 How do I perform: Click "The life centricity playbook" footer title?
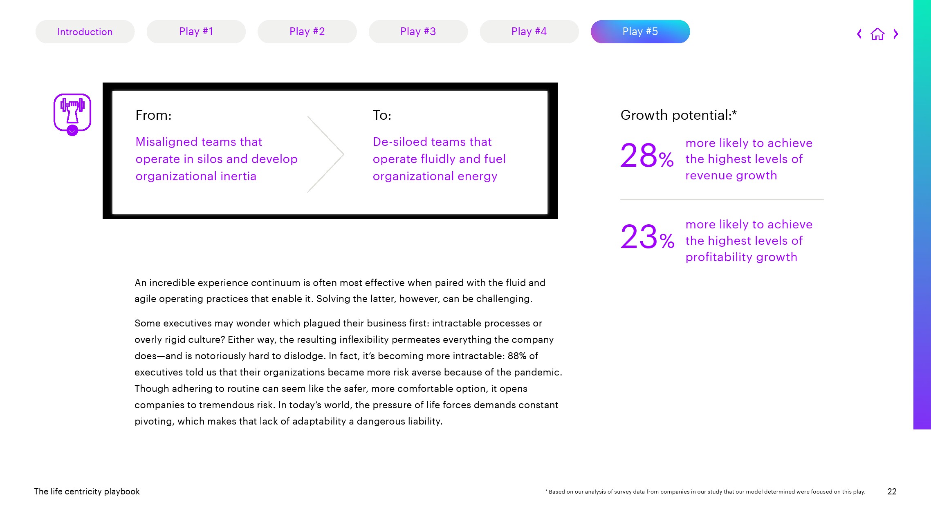coord(87,492)
